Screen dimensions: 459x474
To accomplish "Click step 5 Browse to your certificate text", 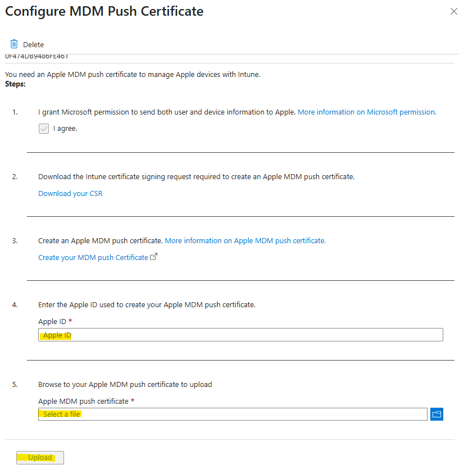I will [125, 385].
